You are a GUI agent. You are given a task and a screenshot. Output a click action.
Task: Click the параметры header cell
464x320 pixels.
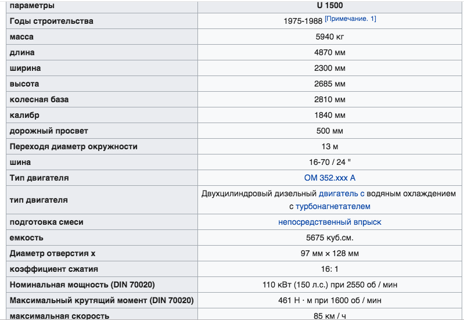[33, 5]
